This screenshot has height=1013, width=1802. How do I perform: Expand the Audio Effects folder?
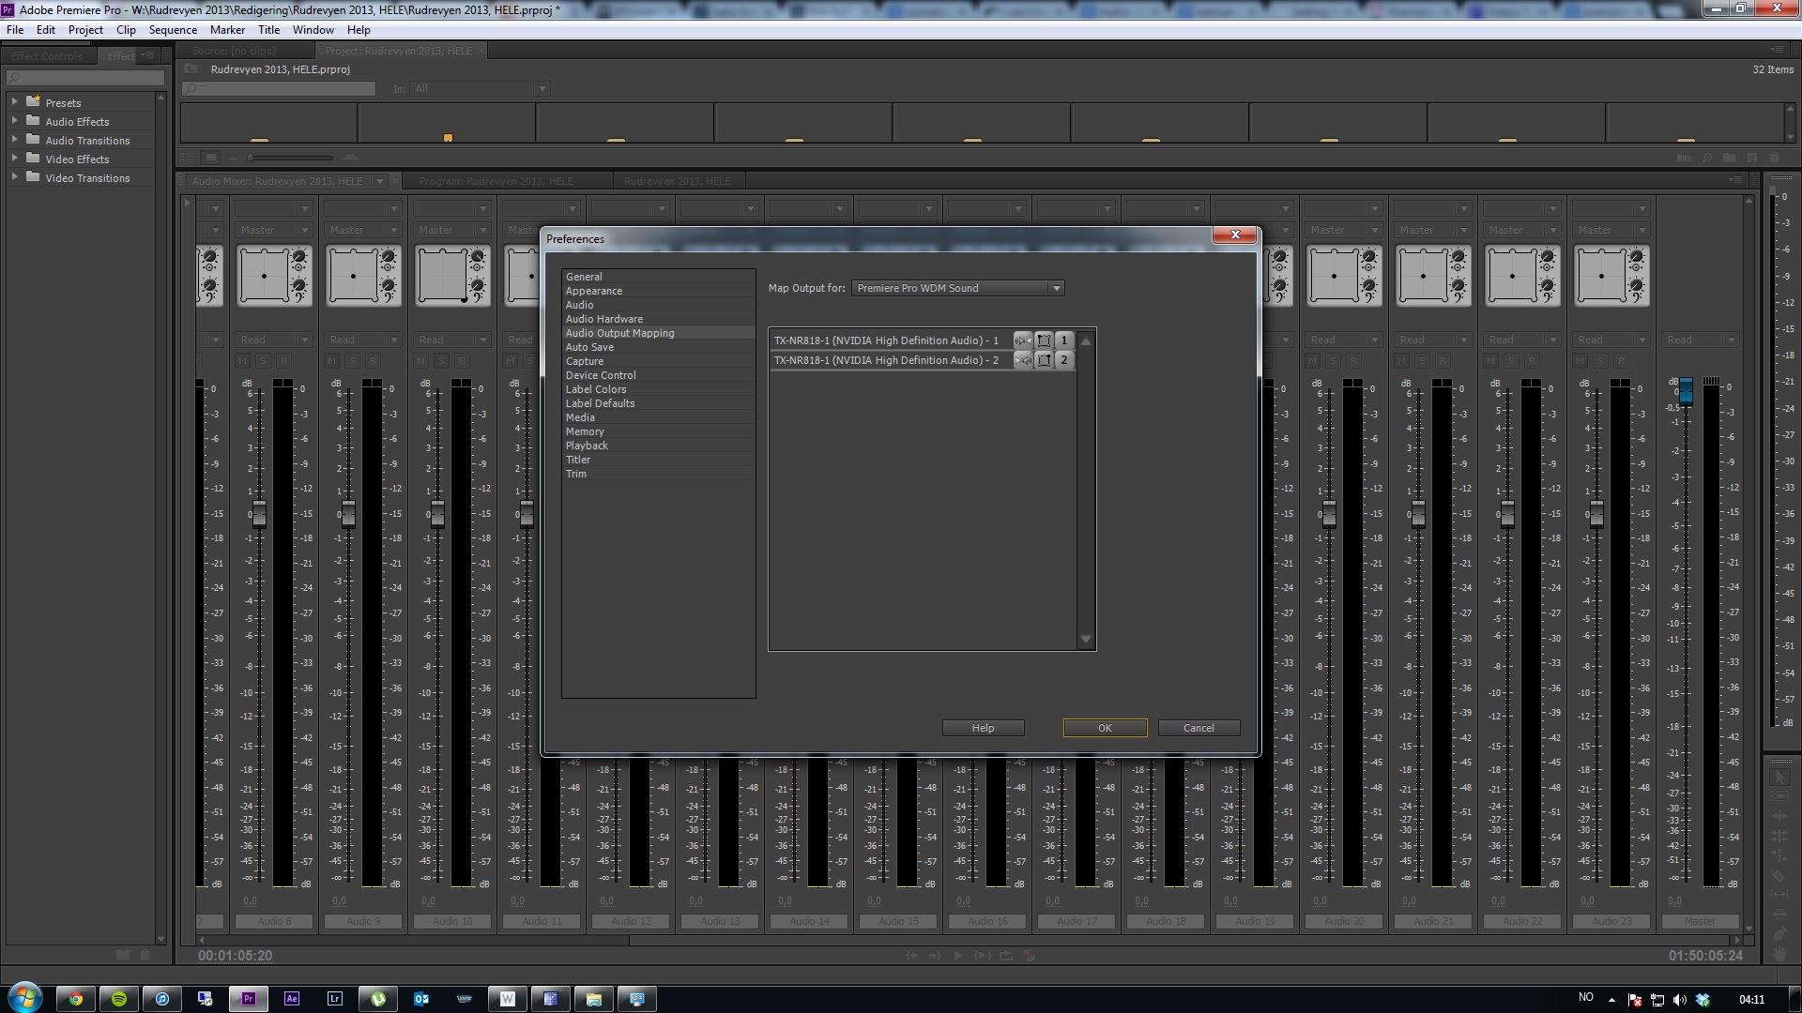[14, 120]
